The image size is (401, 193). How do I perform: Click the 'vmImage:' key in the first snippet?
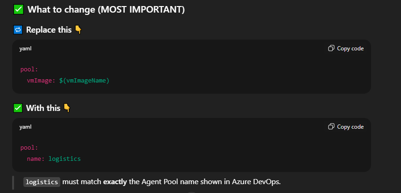pos(41,81)
